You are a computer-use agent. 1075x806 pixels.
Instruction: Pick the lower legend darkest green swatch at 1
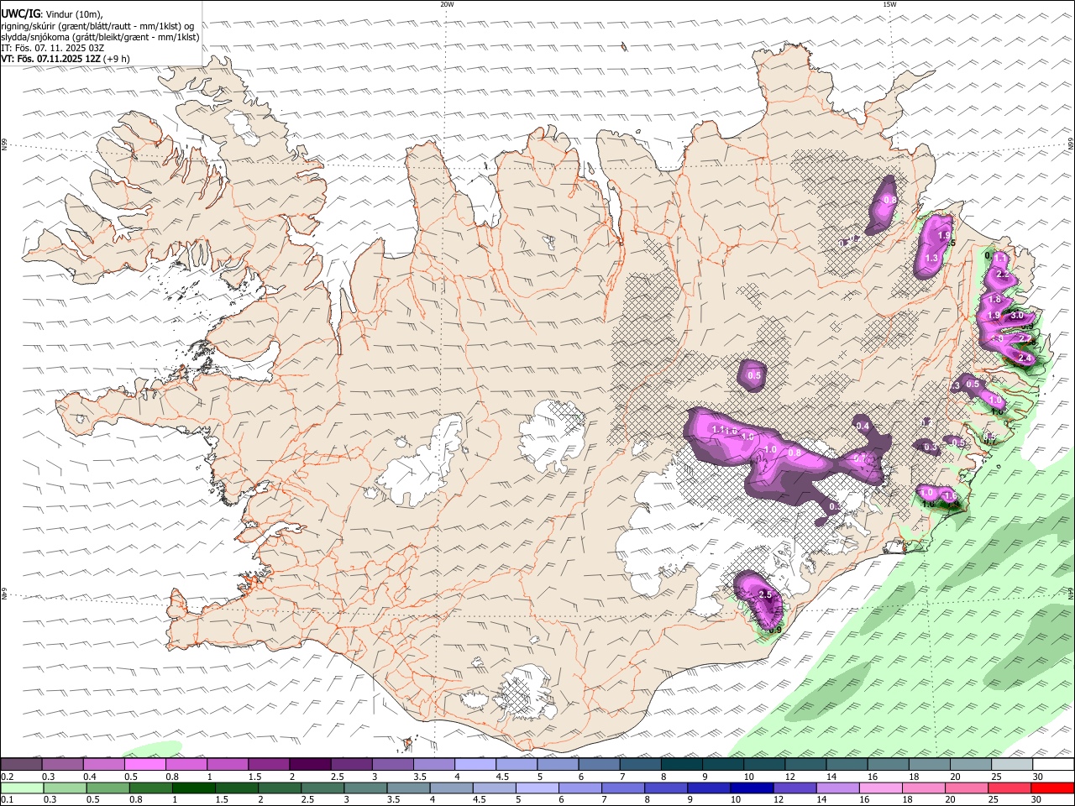[x=193, y=788]
